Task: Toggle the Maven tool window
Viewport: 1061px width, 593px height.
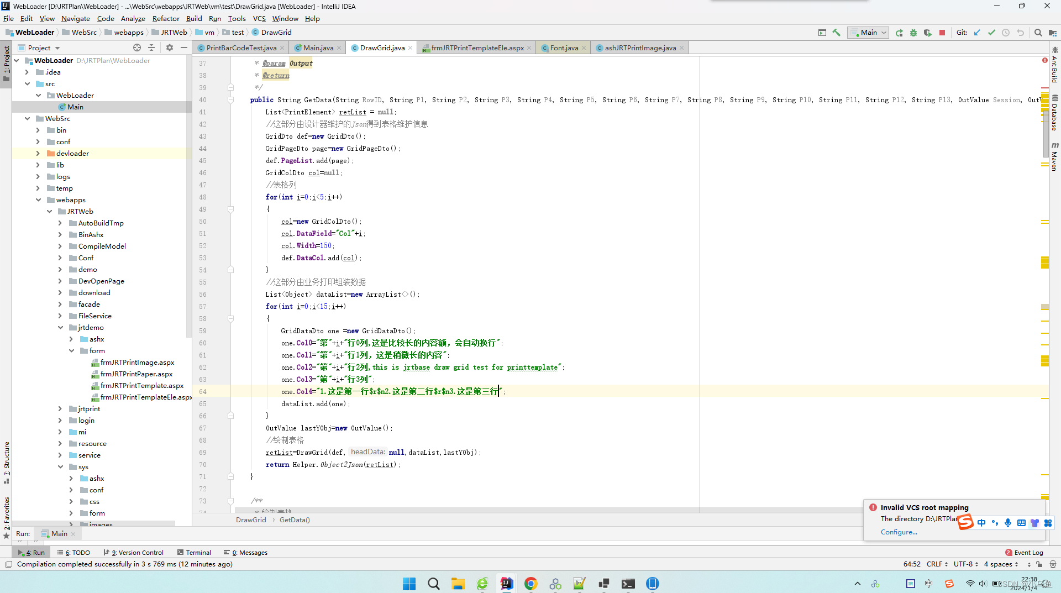Action: [x=1054, y=157]
